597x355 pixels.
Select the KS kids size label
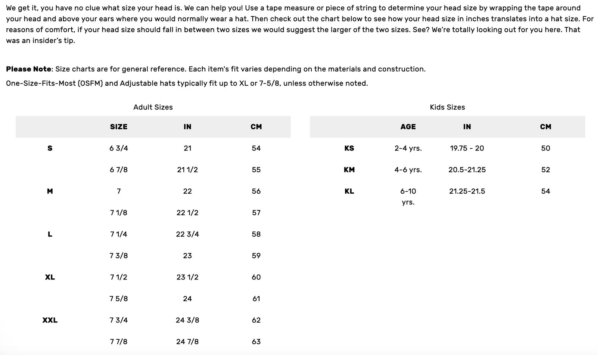click(349, 148)
